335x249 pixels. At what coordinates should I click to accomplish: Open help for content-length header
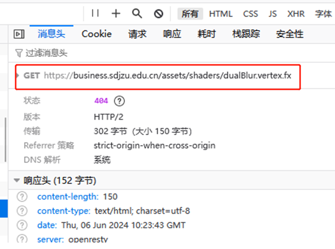click(23, 196)
